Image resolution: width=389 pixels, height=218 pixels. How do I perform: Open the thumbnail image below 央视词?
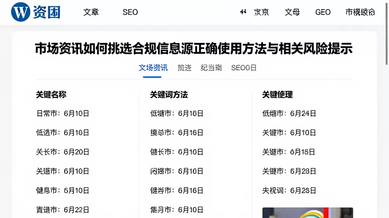[x=308, y=213]
